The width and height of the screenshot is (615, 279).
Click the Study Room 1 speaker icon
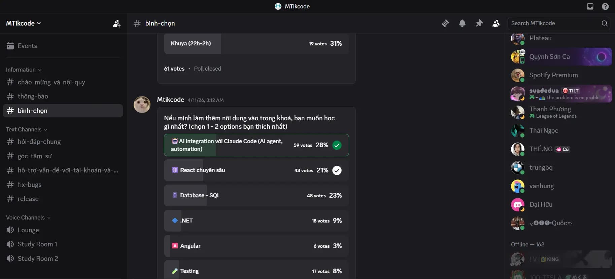10,244
